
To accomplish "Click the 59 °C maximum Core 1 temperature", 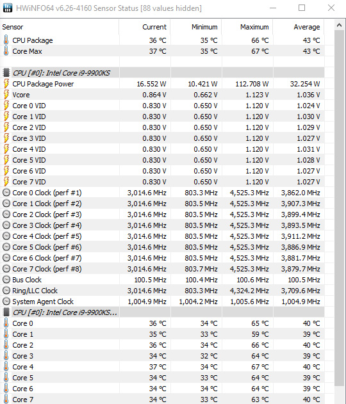I will click(x=260, y=334).
